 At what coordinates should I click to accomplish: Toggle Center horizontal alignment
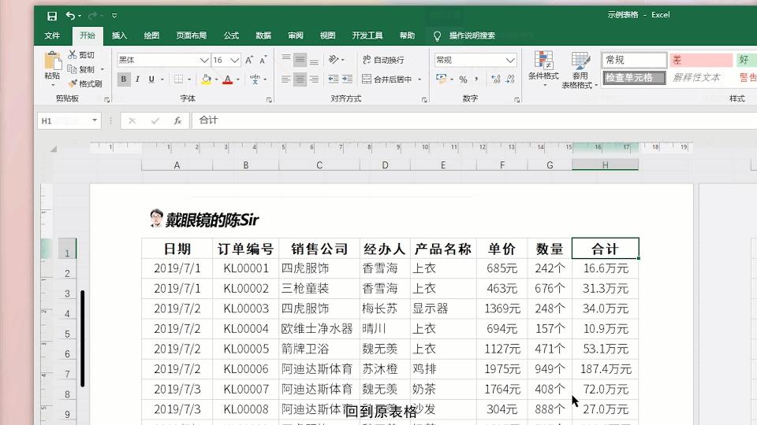point(300,79)
